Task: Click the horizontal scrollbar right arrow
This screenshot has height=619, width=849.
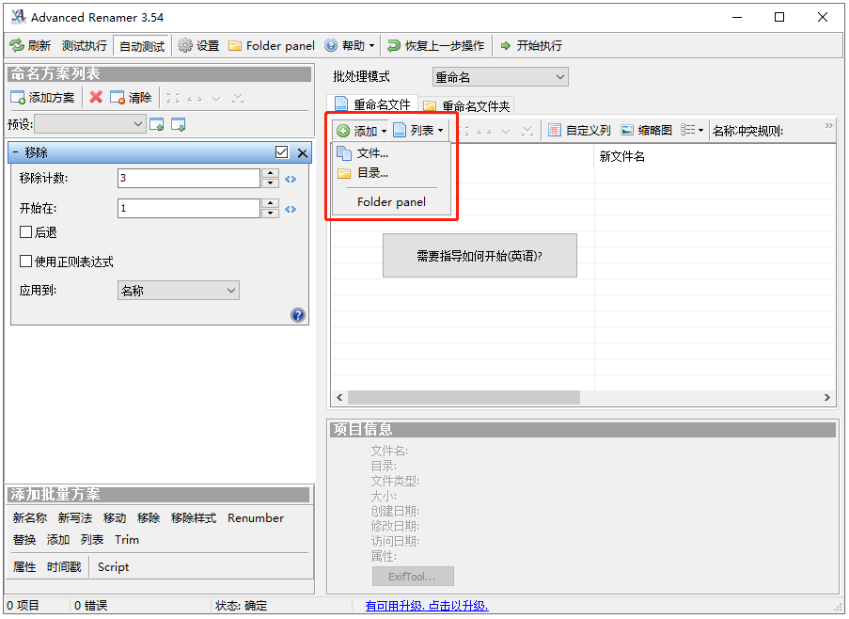Action: (826, 398)
